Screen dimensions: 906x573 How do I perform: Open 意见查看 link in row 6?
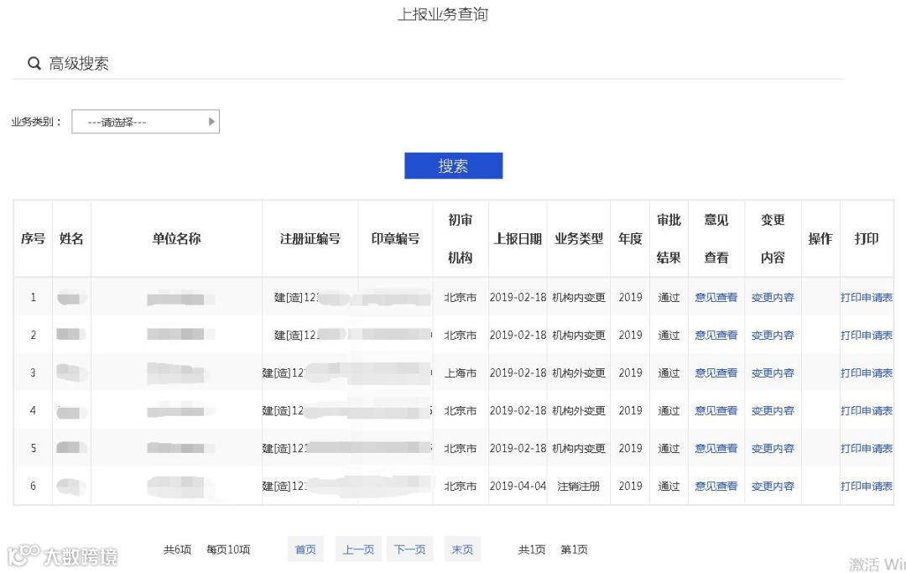pyautogui.click(x=716, y=487)
